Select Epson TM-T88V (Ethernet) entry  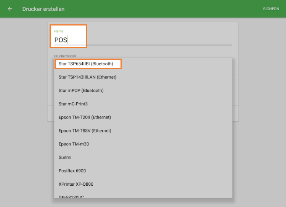(85, 131)
